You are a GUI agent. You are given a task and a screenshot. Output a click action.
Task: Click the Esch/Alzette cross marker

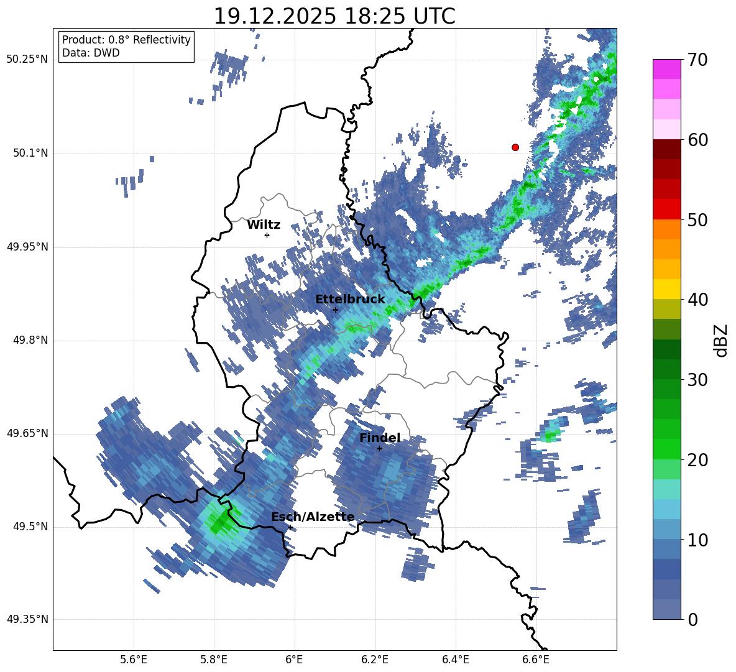[x=290, y=527]
